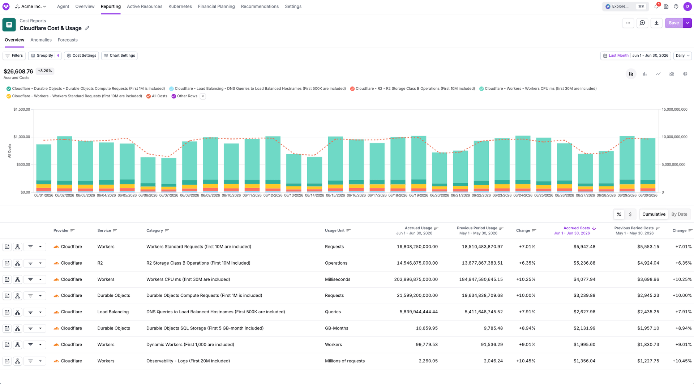Open filter dropdown in Dynamic Workers row
Screen dimensions: 694x384
(x=35, y=345)
